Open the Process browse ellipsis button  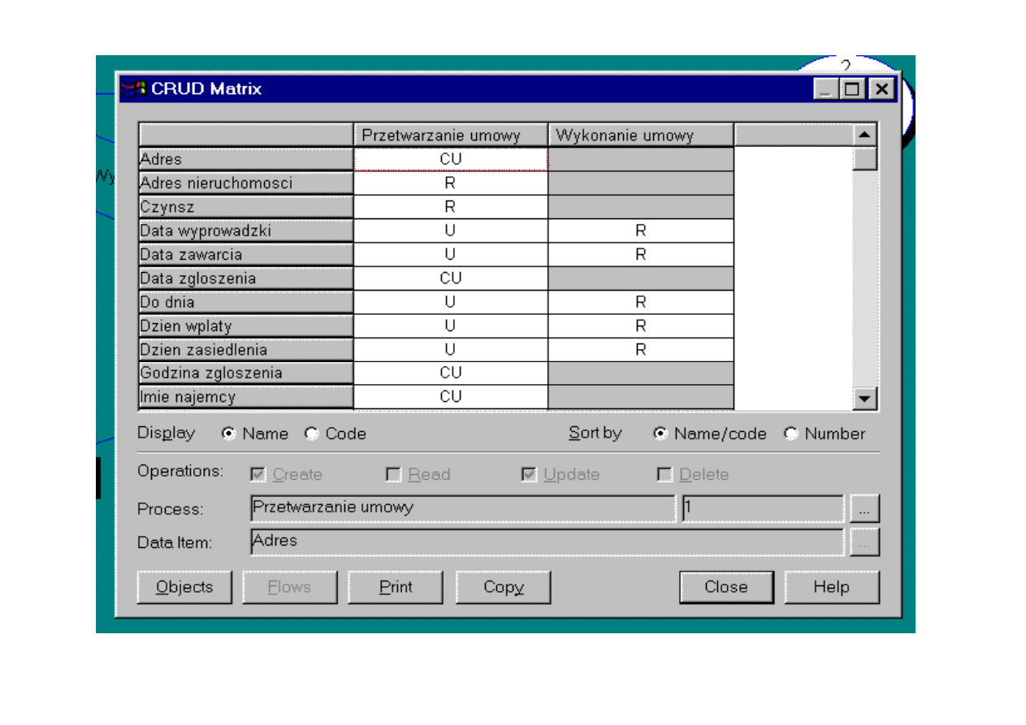click(x=864, y=510)
